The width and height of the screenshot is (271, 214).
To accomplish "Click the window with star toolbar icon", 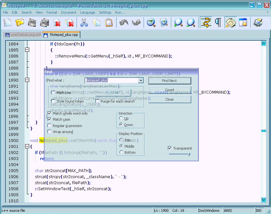I will point(243,23).
